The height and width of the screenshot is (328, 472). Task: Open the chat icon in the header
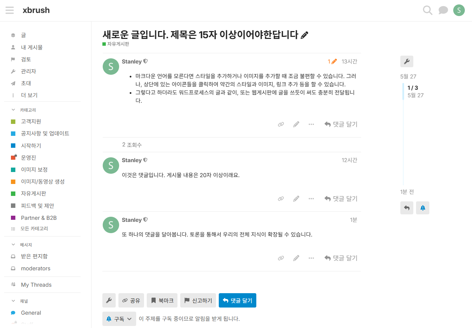tap(443, 10)
